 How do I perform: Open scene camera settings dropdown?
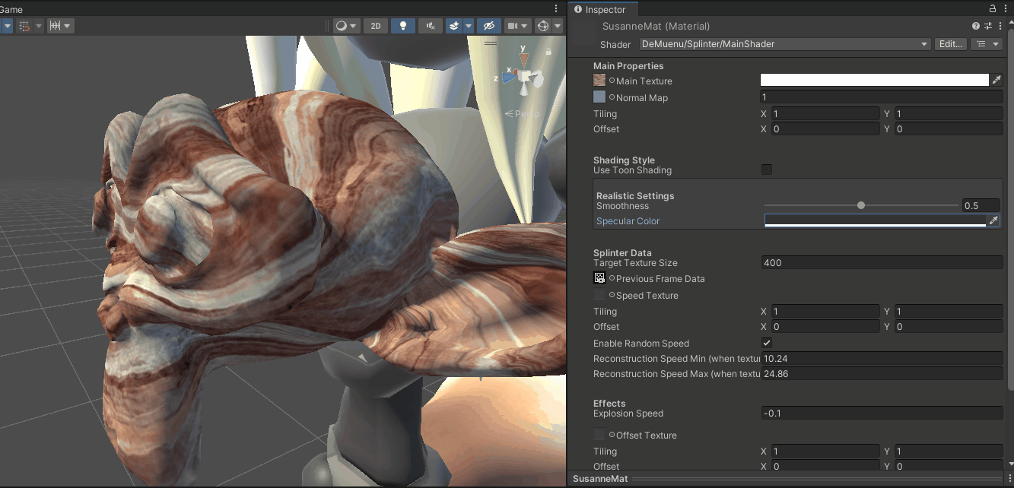tap(517, 26)
